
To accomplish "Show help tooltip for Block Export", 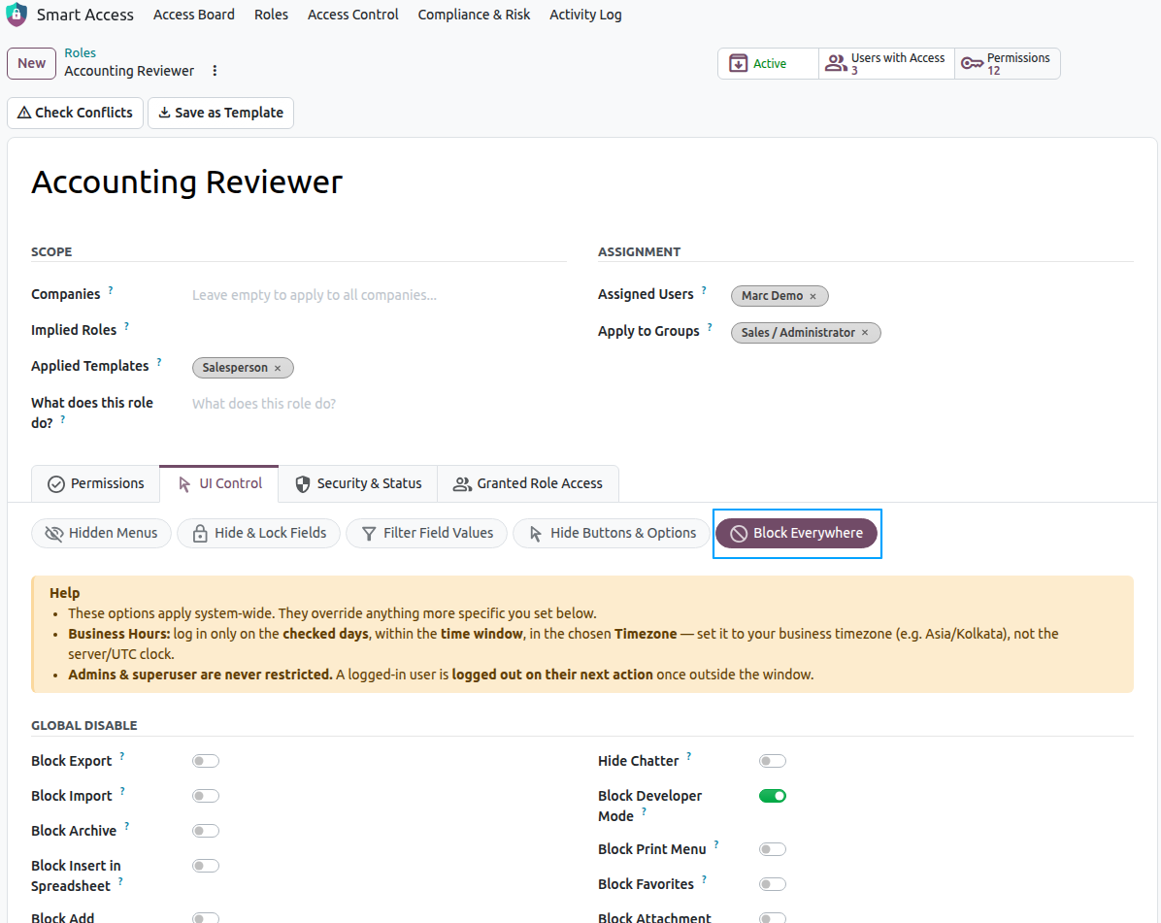I will click(122, 756).
